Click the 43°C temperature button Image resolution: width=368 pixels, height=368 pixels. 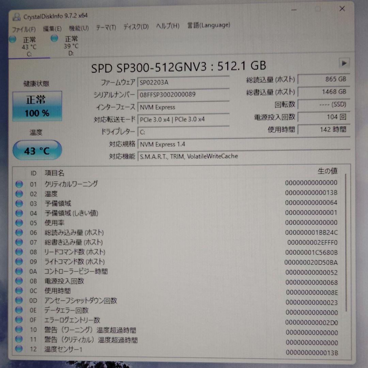(x=37, y=150)
